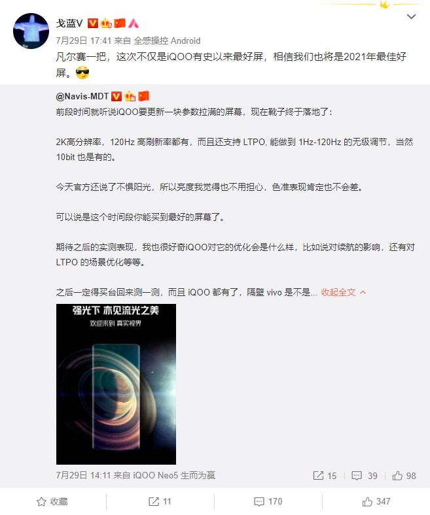
Task: Click the pink A badge beside 戈蓝V
Action: point(134,24)
